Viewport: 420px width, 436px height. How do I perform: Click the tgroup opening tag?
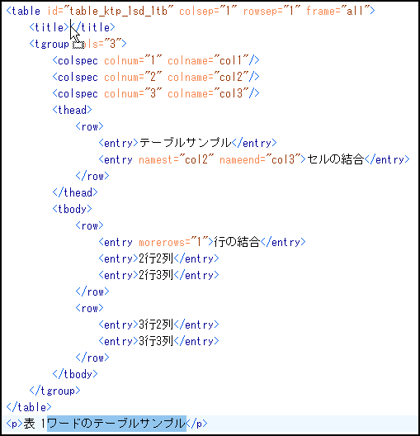(x=78, y=44)
